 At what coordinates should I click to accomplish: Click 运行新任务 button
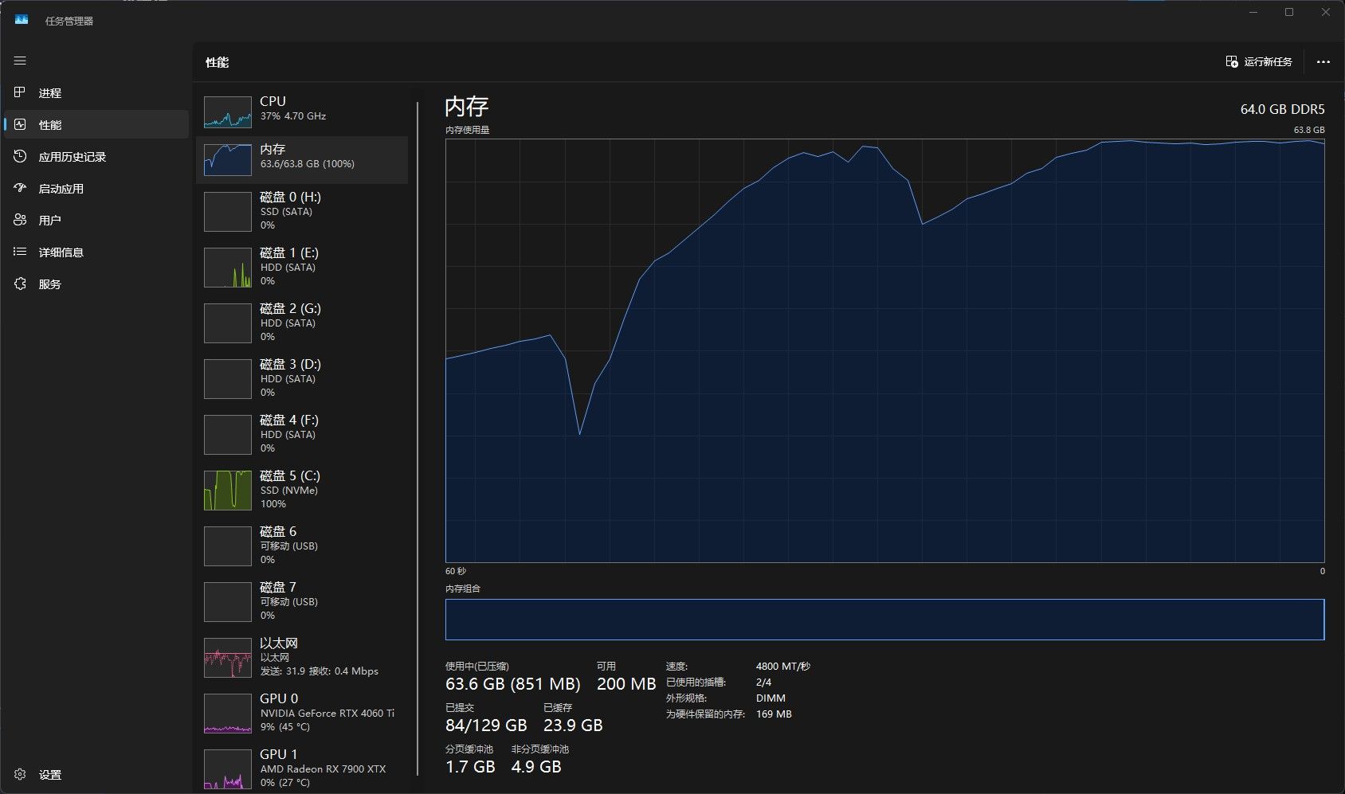(1259, 61)
